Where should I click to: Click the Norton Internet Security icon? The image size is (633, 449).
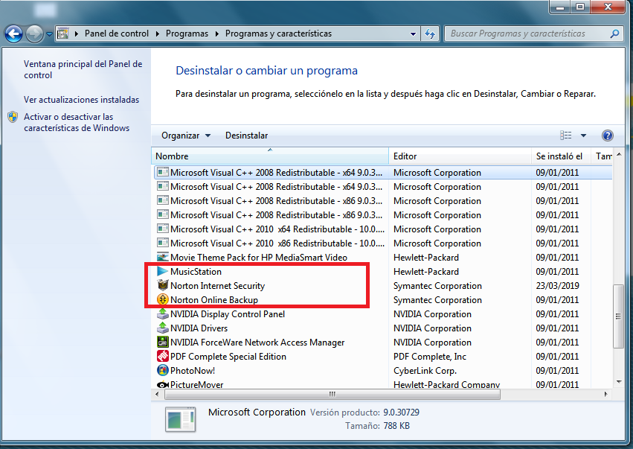pos(163,285)
